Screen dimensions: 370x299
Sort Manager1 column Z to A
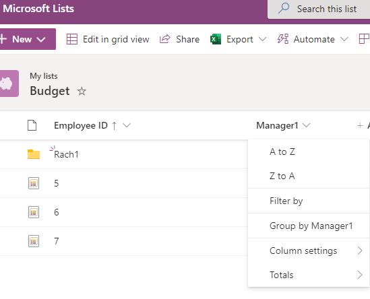click(309, 176)
